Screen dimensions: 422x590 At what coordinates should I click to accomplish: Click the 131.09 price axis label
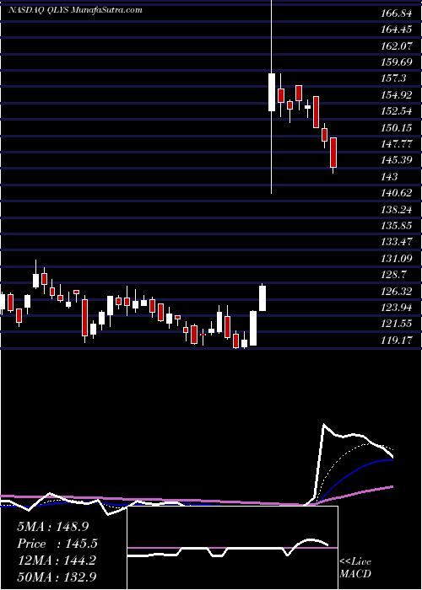click(x=397, y=258)
